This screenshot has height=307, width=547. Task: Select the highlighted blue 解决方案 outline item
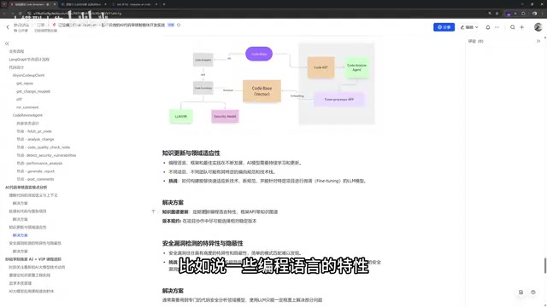click(21, 235)
